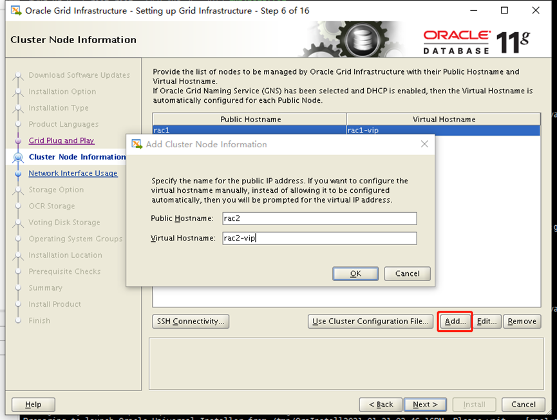This screenshot has height=420, width=557.
Task: Remove the selected cluster node
Action: pyautogui.click(x=522, y=321)
